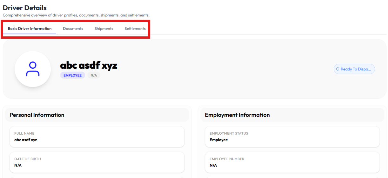Click the driver profile avatar icon
Image resolution: width=388 pixels, height=178 pixels.
point(33,69)
